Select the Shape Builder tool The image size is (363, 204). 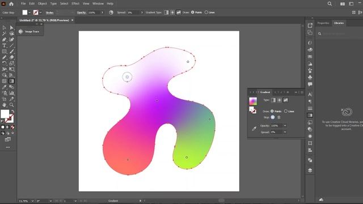click(4, 75)
